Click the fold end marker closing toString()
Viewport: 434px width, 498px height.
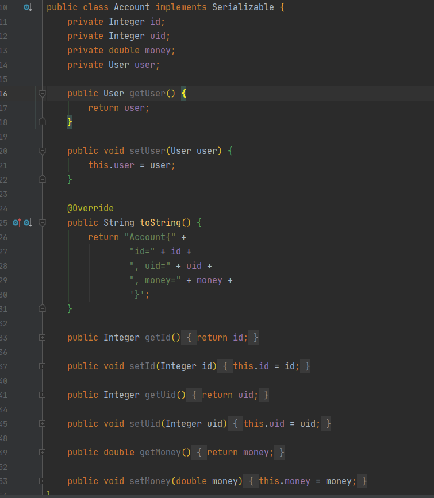click(43, 308)
